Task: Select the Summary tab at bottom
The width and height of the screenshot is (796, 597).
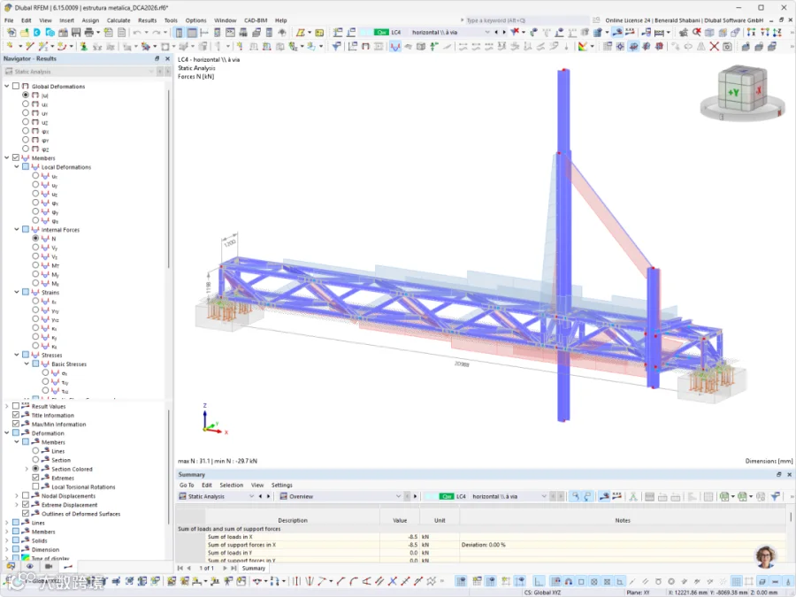Action: click(253, 568)
